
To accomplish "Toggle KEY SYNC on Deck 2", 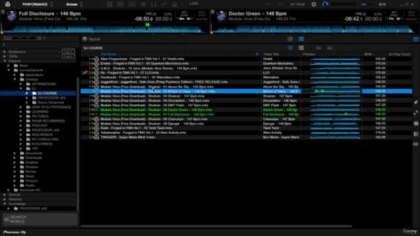I will [394, 14].
